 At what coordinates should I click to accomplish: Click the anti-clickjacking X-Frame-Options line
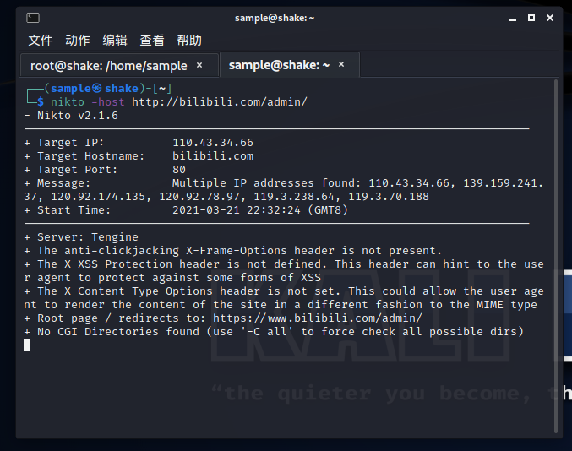pos(232,251)
